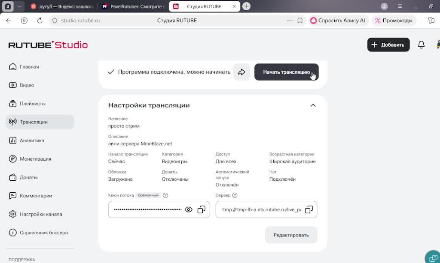Click the Редактировать button

tap(291, 235)
